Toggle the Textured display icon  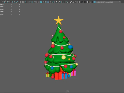click(x=48, y=2)
